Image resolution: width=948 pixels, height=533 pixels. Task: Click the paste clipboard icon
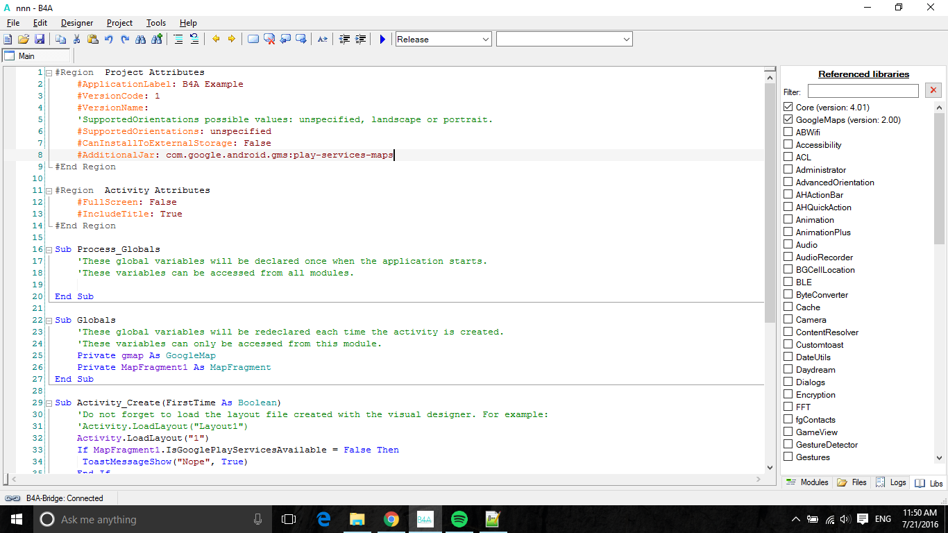click(x=92, y=40)
